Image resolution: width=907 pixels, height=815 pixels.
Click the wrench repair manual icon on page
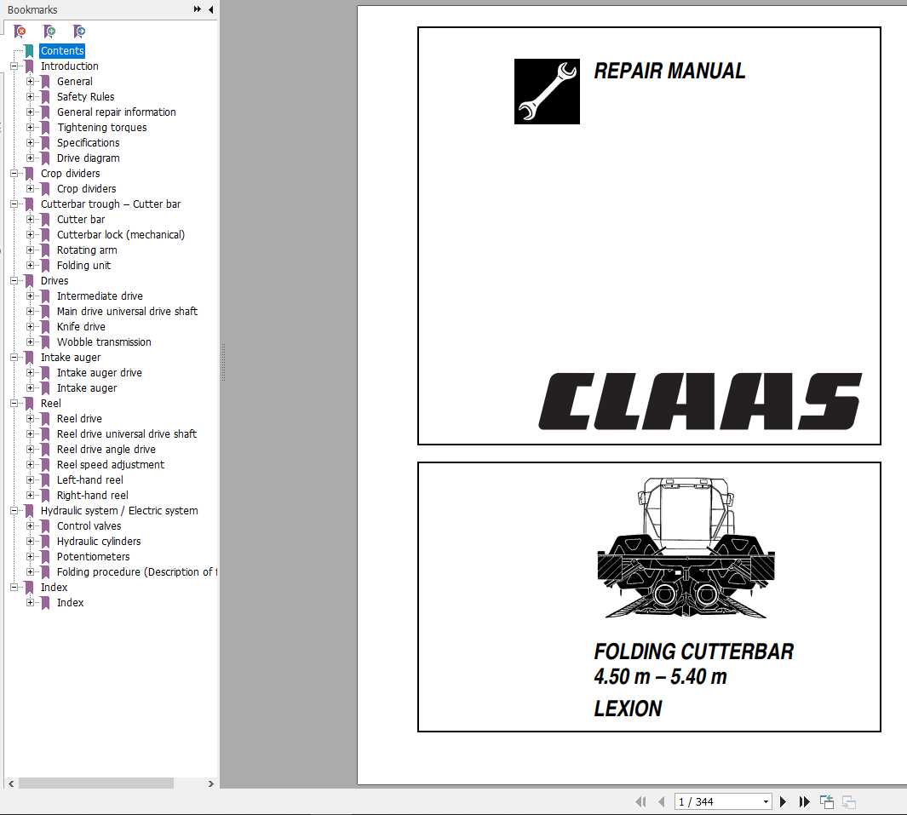point(547,91)
